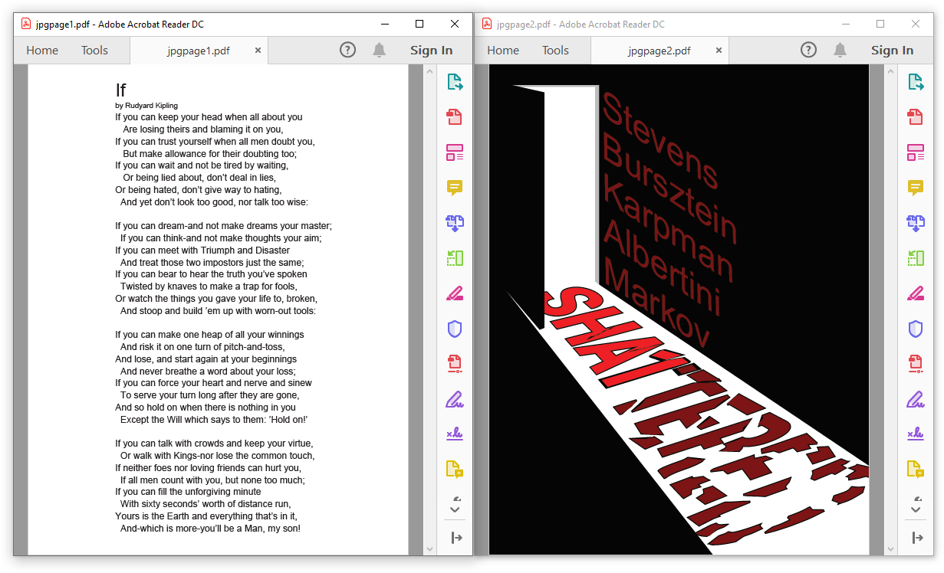The width and height of the screenshot is (944, 573).
Task: Click the name "Stevens" in jpgpage2 page
Action: pos(659,142)
